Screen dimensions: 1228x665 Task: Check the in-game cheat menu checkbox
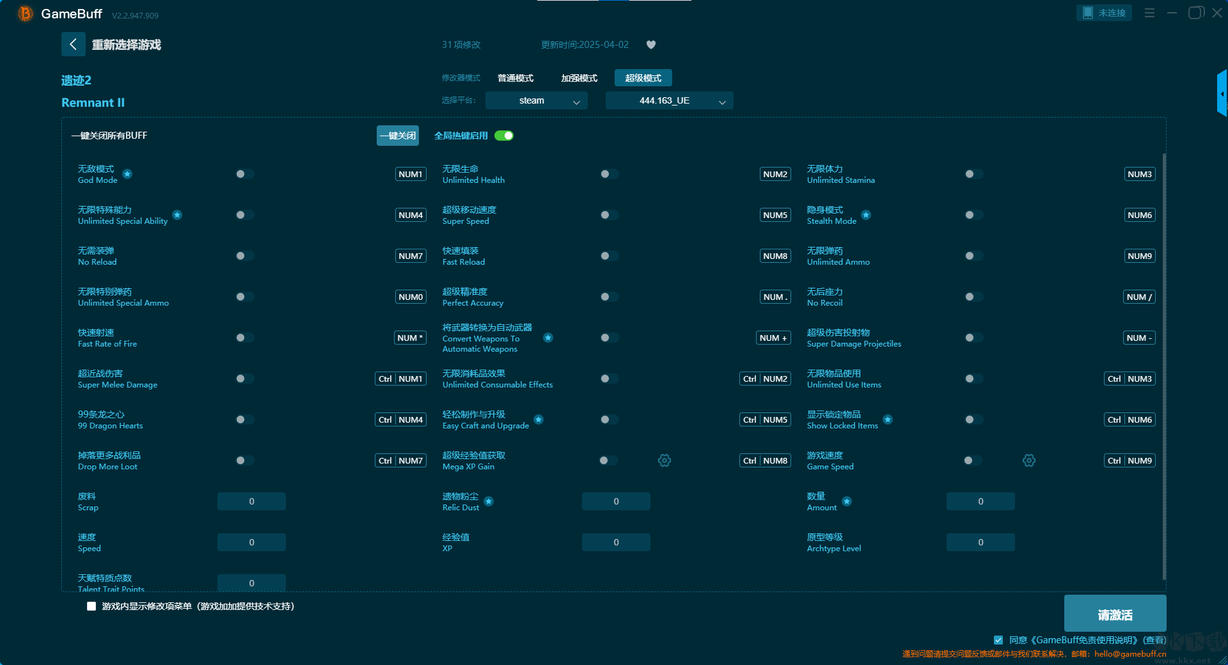point(91,606)
